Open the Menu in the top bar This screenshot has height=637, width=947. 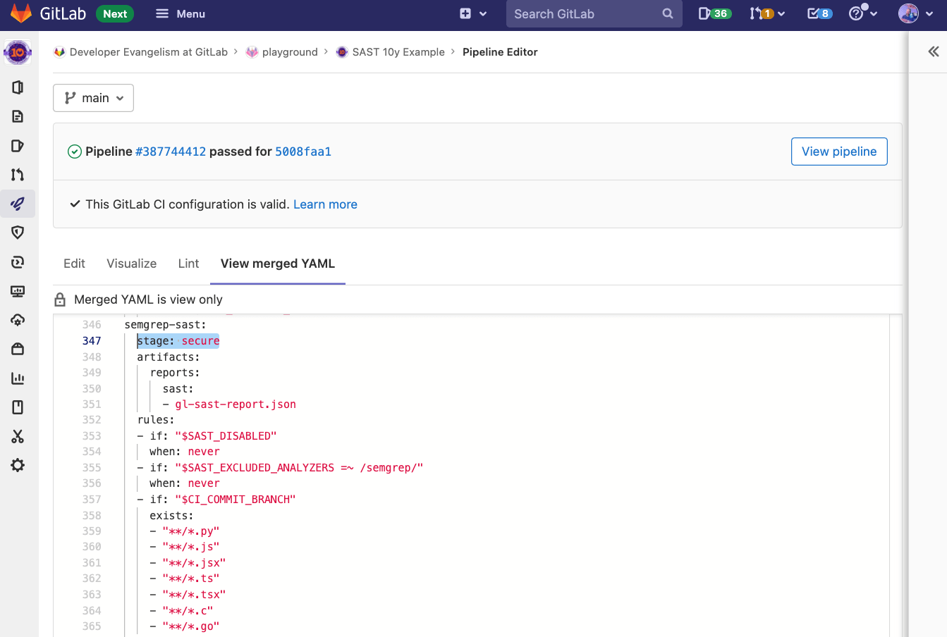click(x=180, y=13)
